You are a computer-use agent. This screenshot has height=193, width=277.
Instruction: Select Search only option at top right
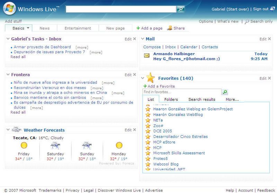pyautogui.click(x=261, y=21)
